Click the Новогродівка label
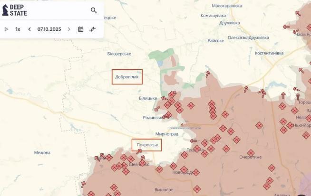 [183, 172]
